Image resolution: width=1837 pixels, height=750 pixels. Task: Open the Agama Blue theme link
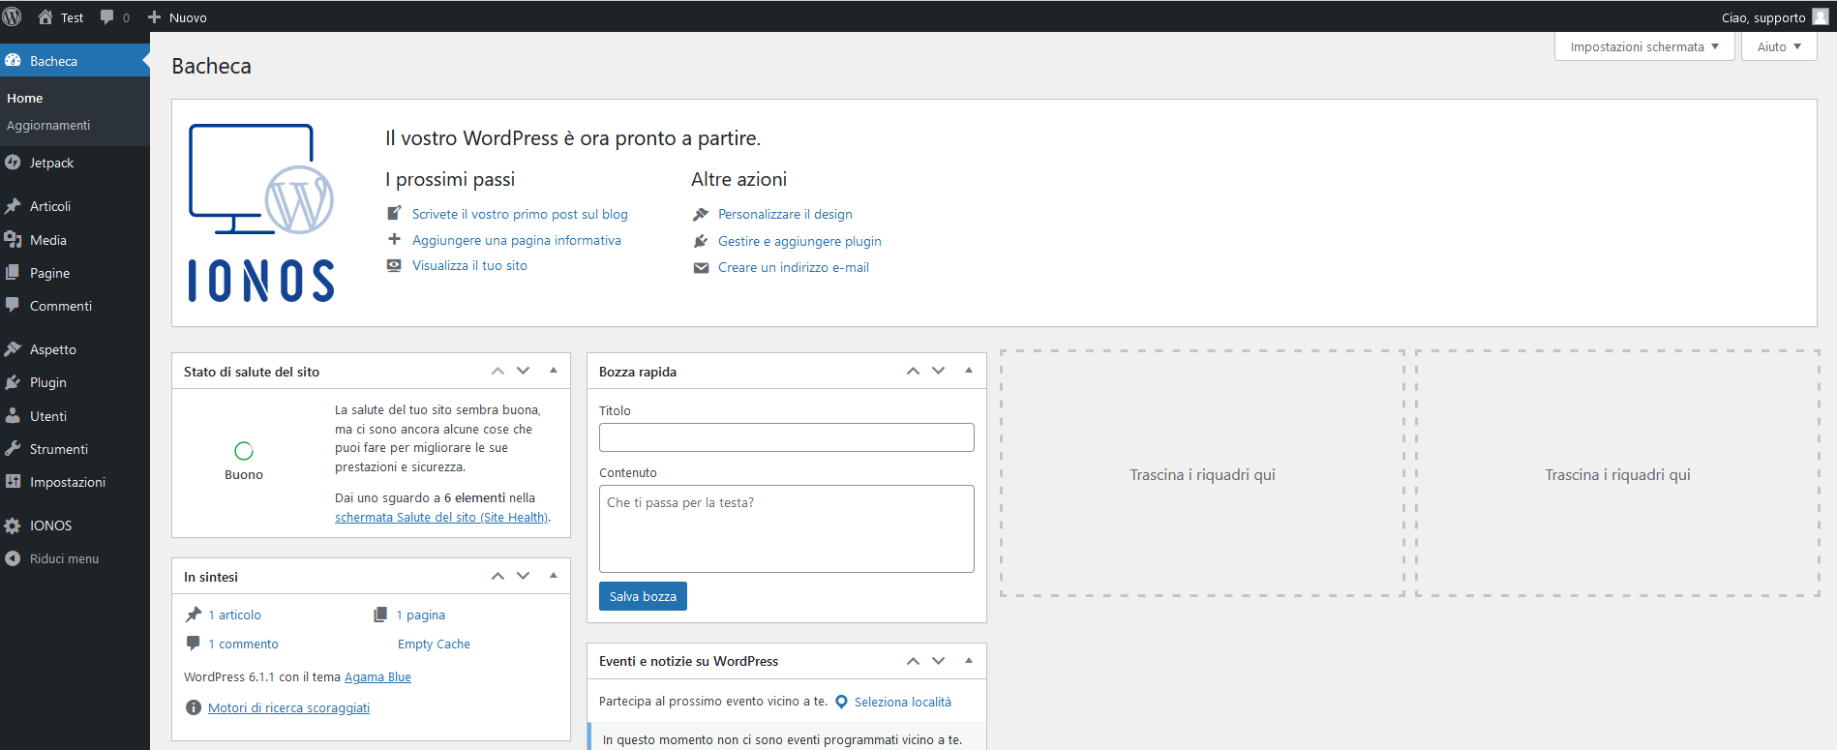click(x=377, y=676)
